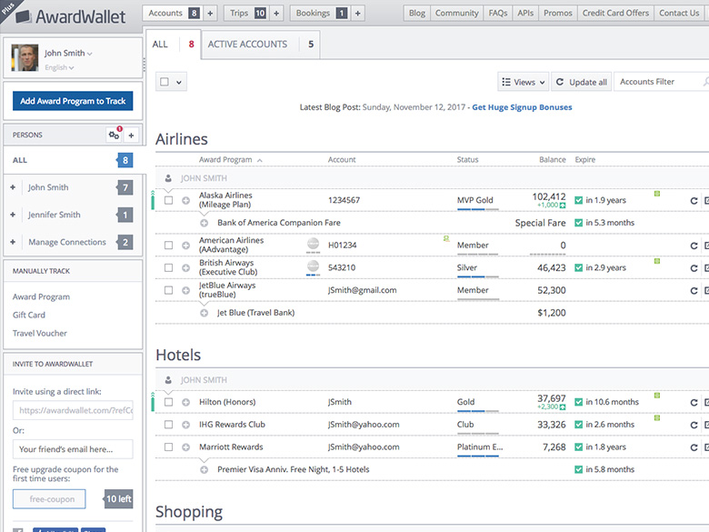Viewport: 709px width, 532px height.
Task: Check the American Airlines row checkbox
Action: (x=169, y=246)
